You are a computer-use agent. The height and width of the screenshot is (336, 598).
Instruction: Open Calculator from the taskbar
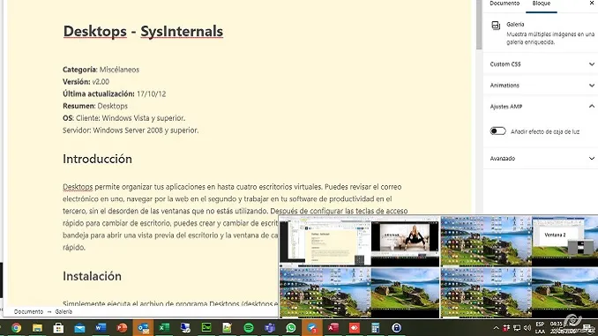click(x=375, y=328)
